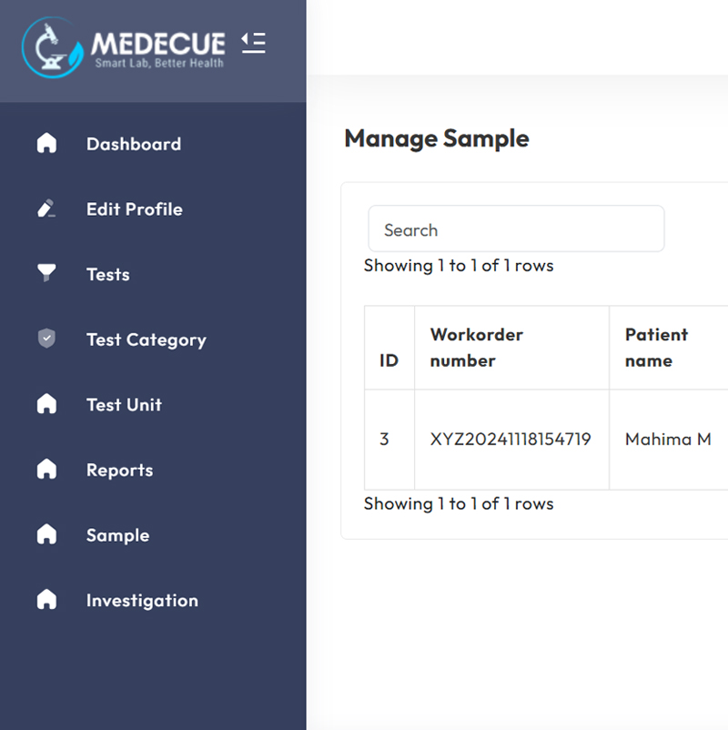Screen dimensions: 728x730
Task: Click the pencil icon beside Edit Profile
Action: (46, 209)
